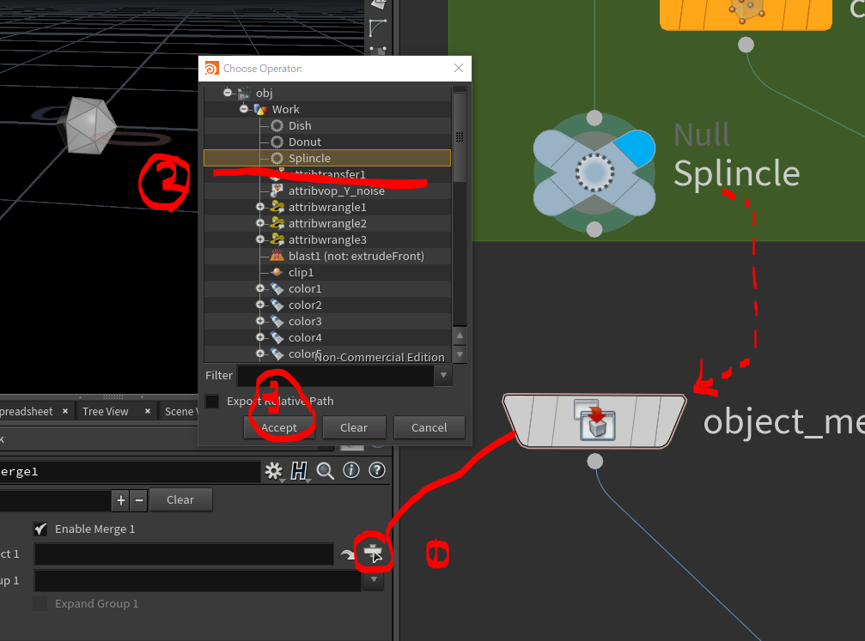Click the Accept button
Screen dimensions: 865x641
point(279,427)
